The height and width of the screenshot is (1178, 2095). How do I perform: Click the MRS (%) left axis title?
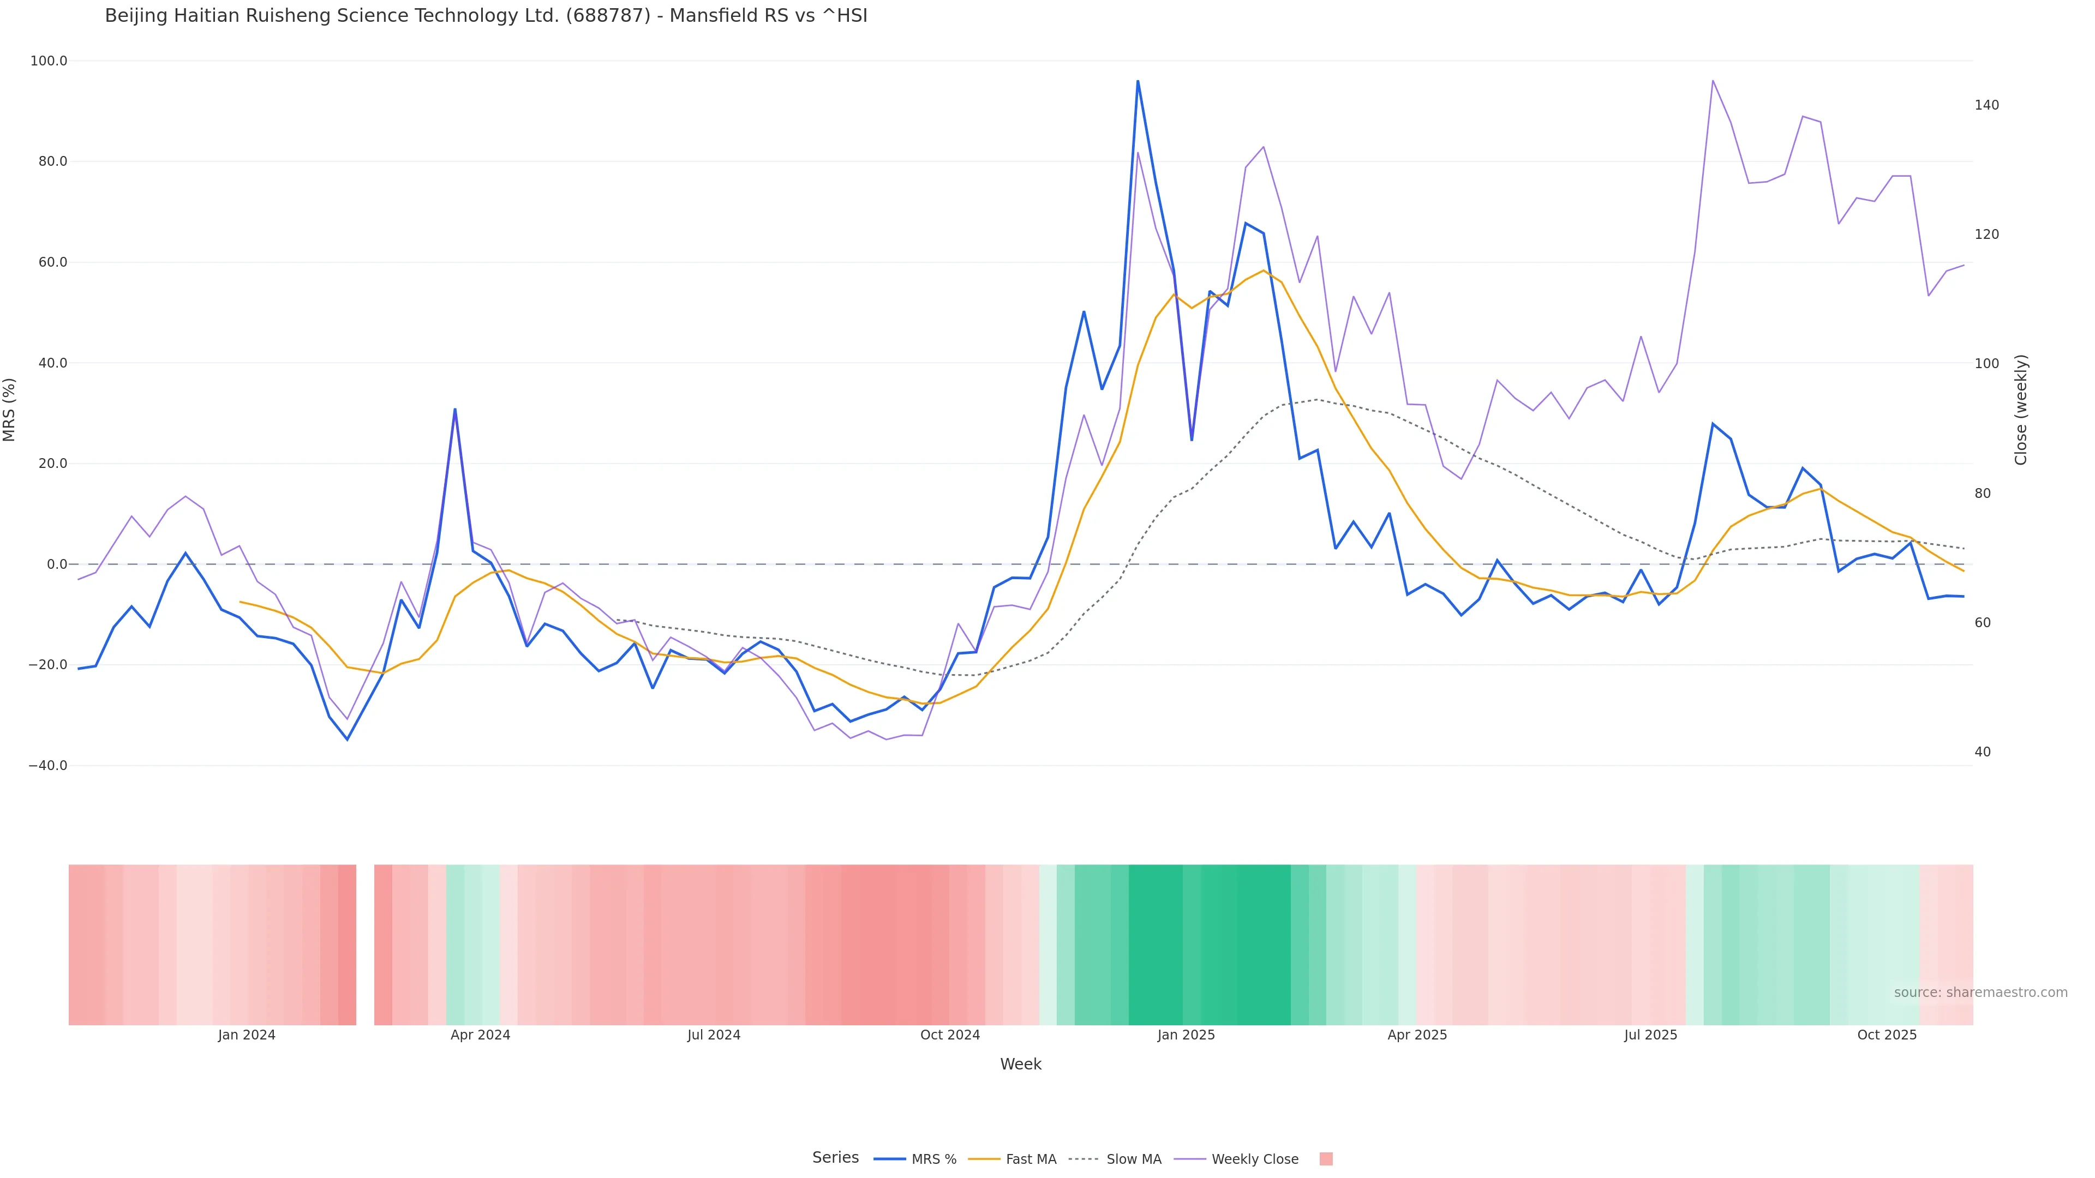10,410
